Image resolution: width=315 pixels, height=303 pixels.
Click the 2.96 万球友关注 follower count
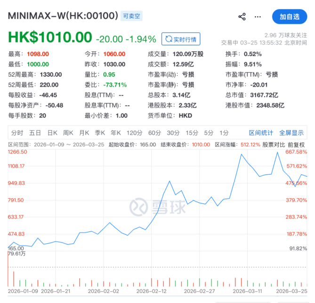[286, 35]
